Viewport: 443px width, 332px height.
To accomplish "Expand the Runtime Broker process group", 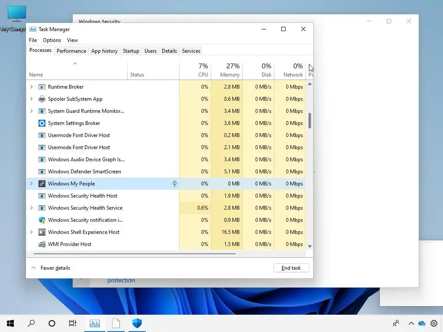I will click(x=31, y=87).
